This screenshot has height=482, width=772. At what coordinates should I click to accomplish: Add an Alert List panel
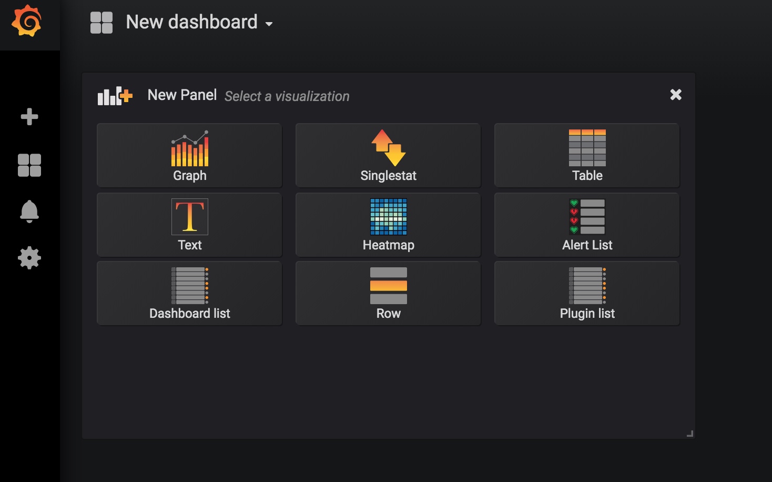(587, 225)
